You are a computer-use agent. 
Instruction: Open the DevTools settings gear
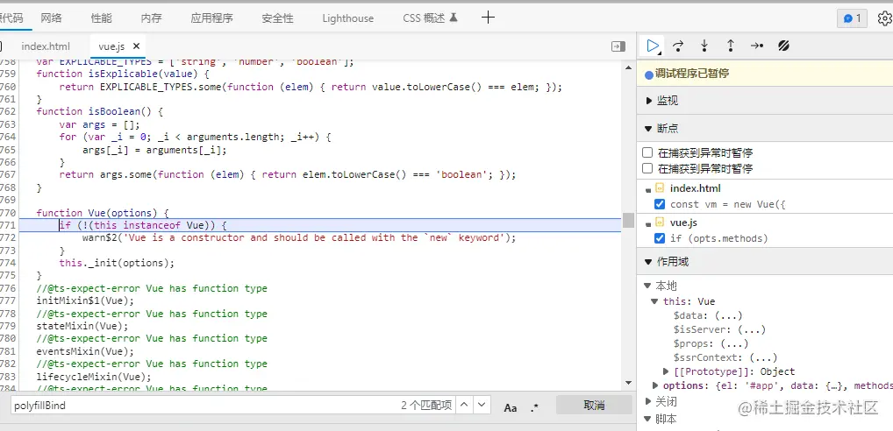click(884, 18)
